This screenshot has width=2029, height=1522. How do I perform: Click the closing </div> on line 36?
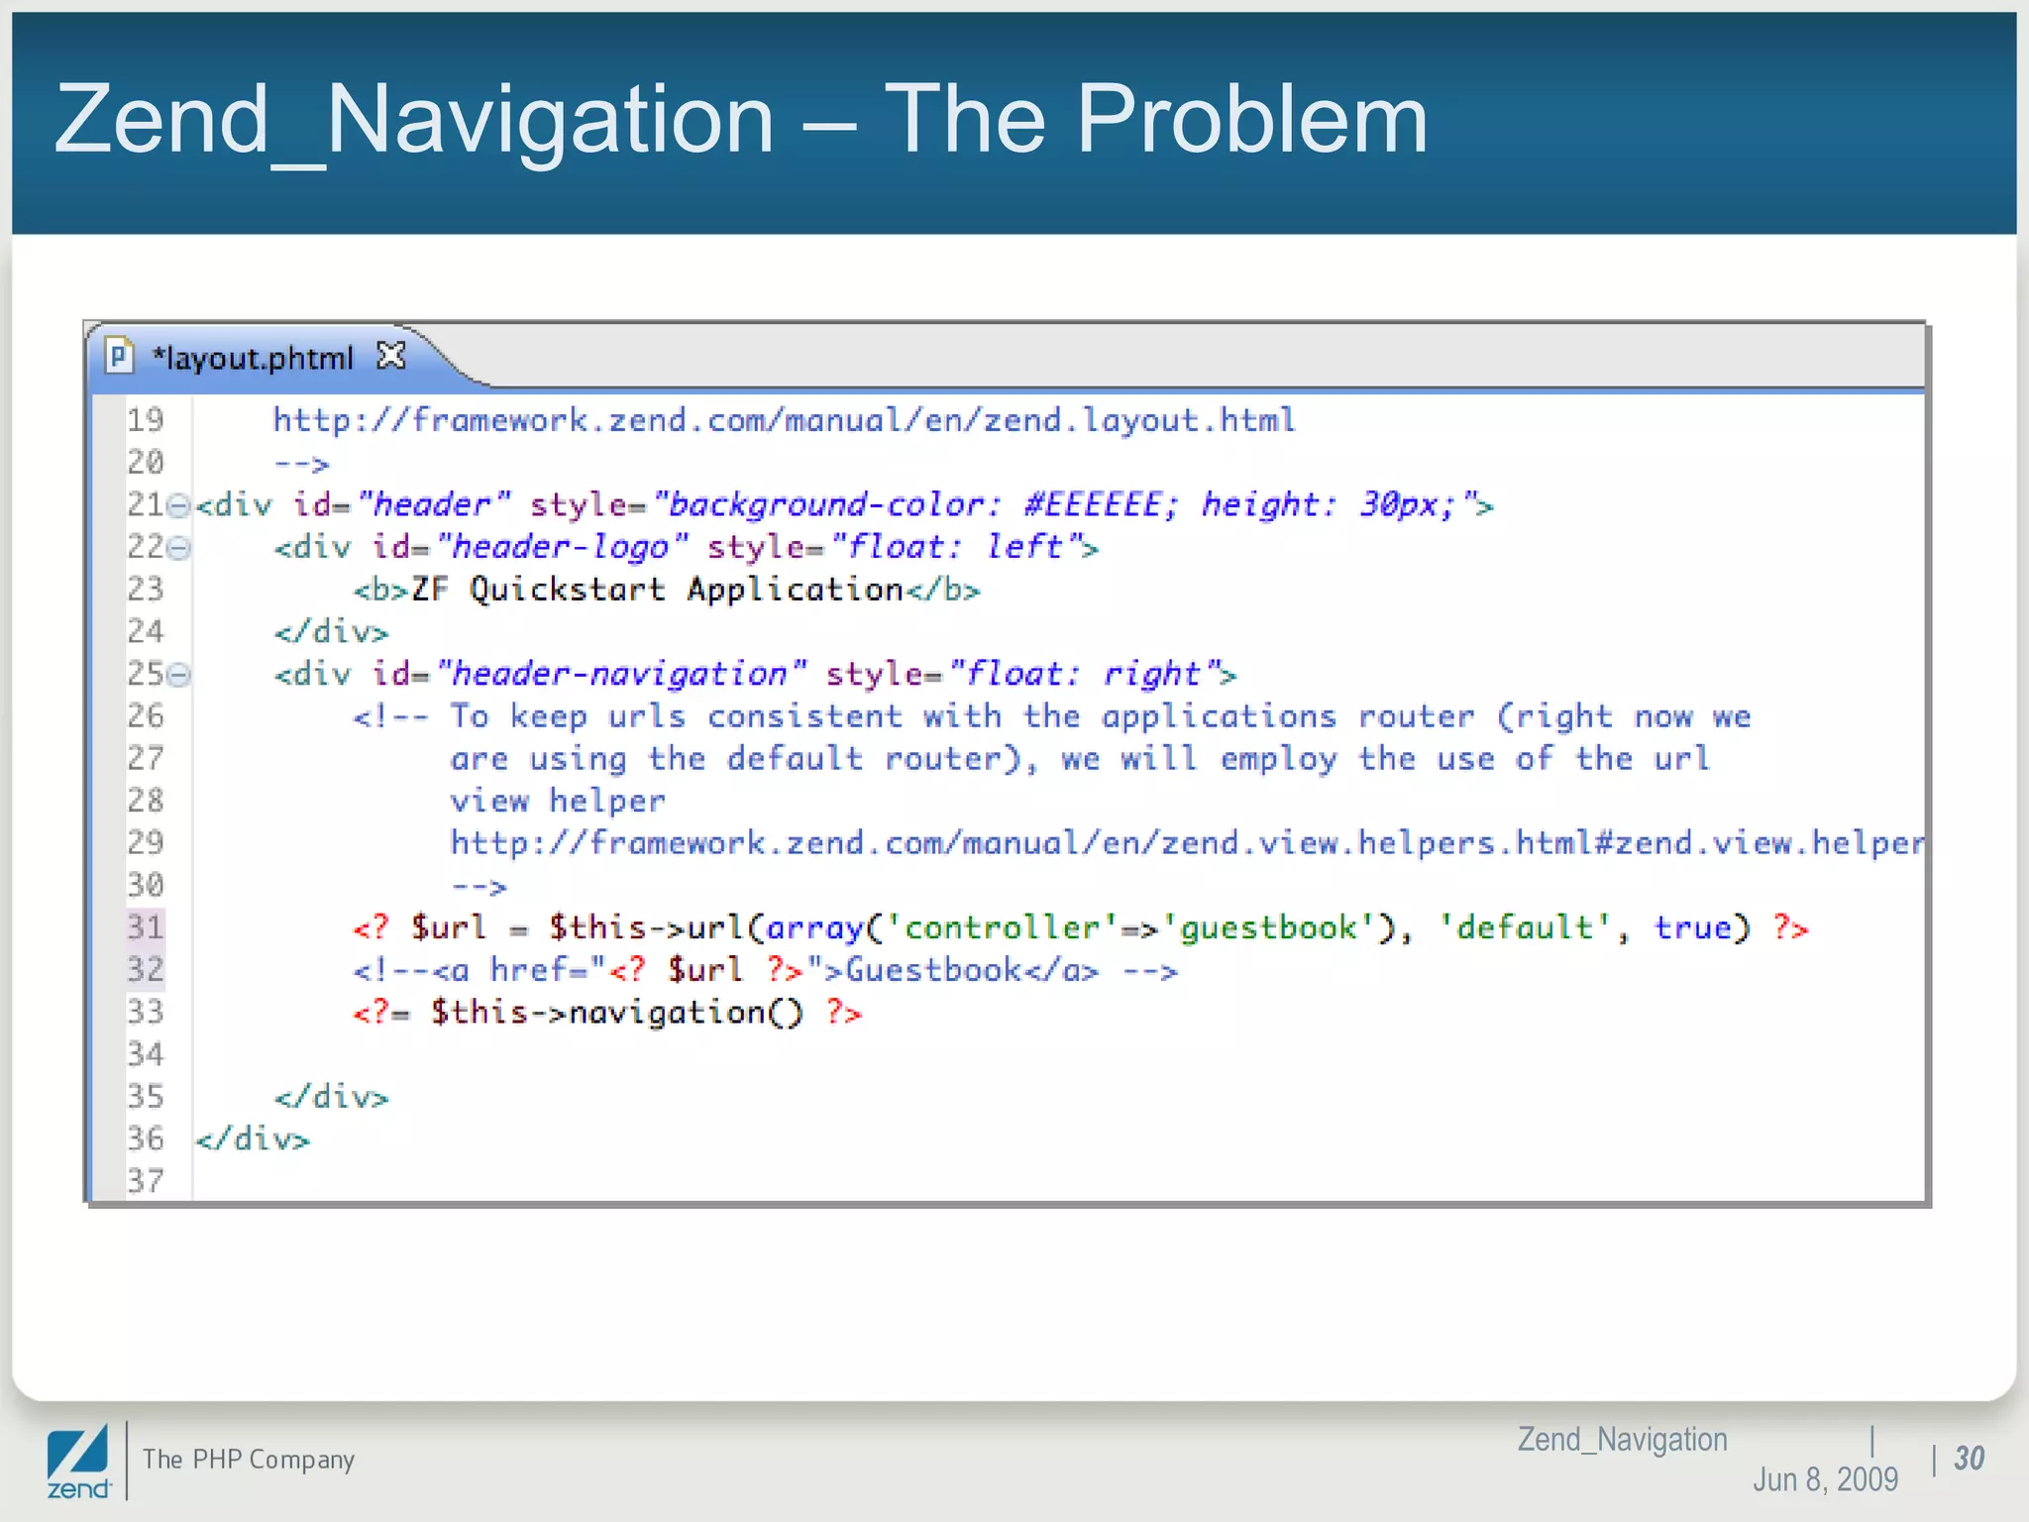[253, 1140]
